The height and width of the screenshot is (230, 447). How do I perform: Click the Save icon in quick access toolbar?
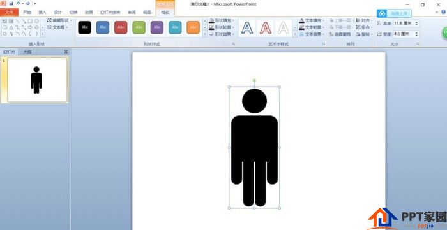coord(11,4)
